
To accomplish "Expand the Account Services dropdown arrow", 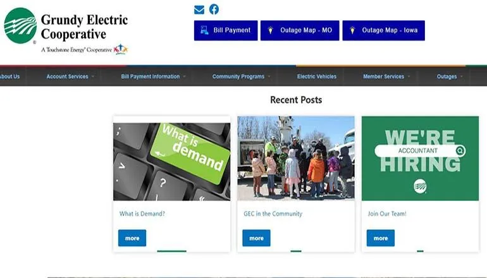I will pos(93,76).
